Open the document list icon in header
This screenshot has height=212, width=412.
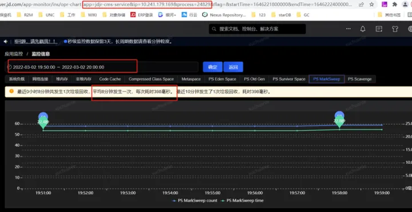[379, 29]
